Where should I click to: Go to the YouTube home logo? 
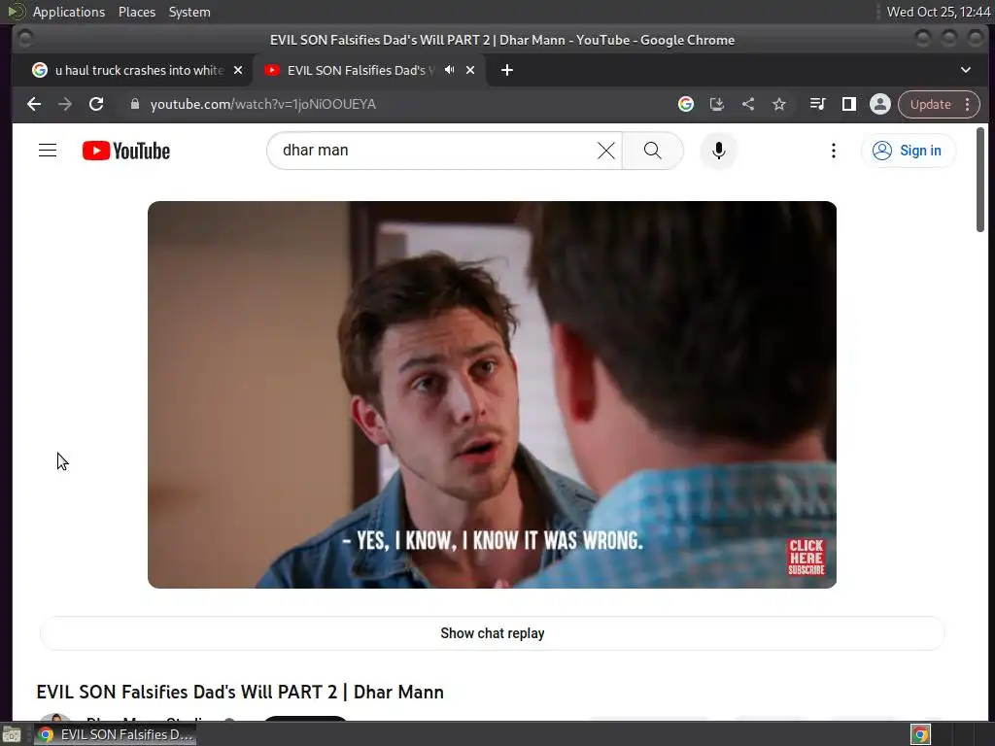(126, 151)
